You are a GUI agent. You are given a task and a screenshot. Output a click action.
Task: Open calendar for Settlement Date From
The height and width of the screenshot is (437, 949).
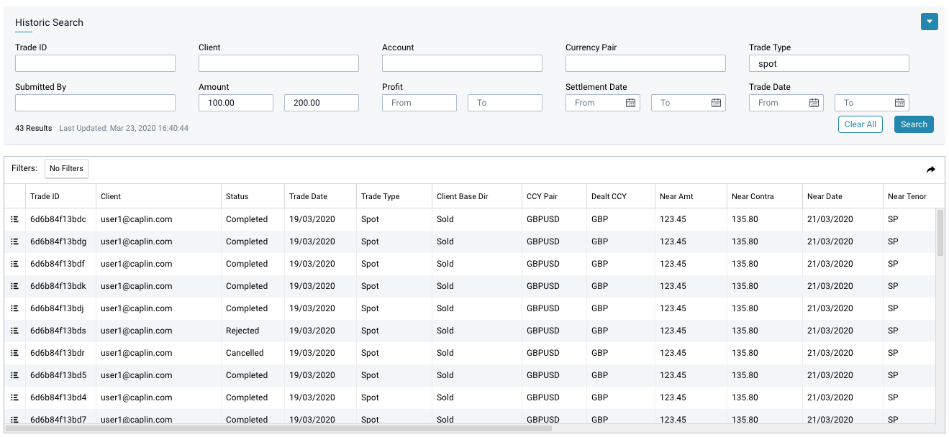pyautogui.click(x=630, y=103)
